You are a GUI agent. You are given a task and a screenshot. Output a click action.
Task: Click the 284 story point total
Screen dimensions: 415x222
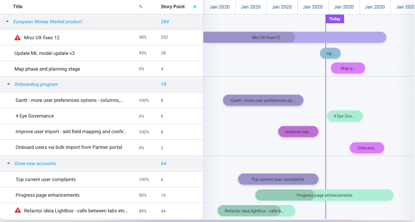[x=165, y=22]
